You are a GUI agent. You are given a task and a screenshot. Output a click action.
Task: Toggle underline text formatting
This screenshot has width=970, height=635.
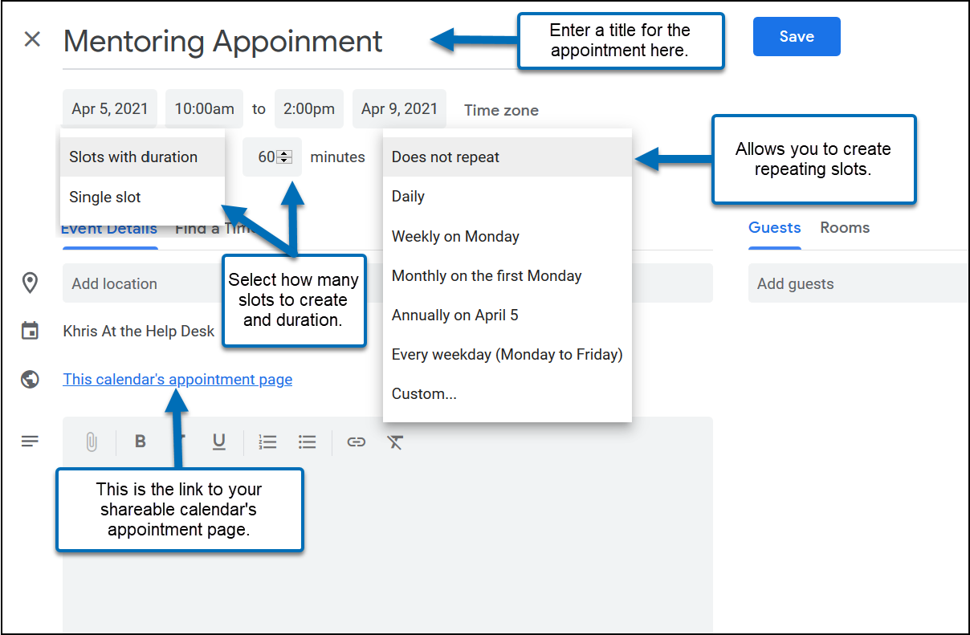pyautogui.click(x=218, y=442)
